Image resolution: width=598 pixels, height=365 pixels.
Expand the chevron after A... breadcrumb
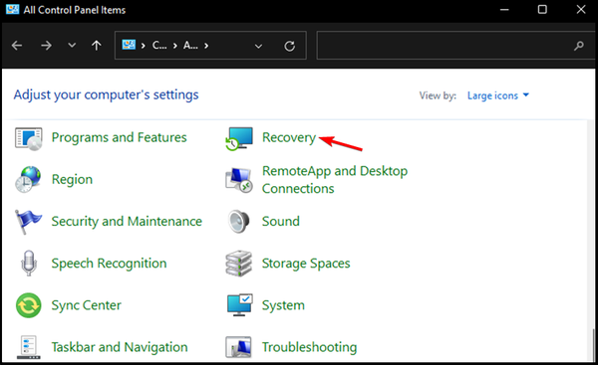coord(206,46)
